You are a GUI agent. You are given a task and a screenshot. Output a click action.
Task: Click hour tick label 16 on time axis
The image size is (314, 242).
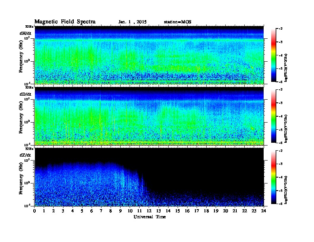(187, 211)
